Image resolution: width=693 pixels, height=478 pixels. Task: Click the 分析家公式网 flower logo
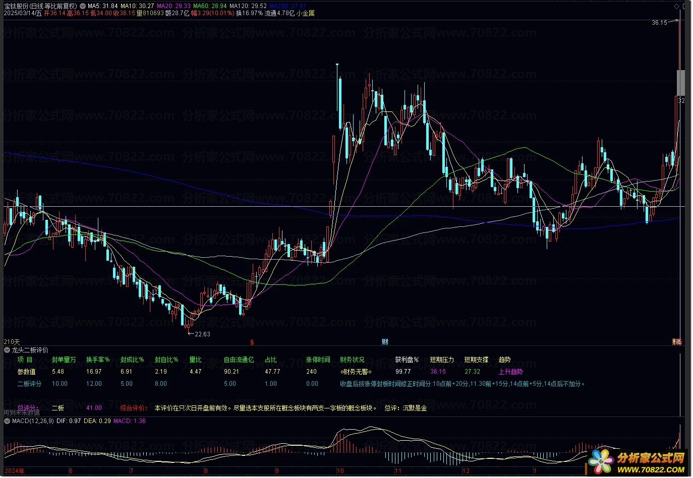(601, 461)
